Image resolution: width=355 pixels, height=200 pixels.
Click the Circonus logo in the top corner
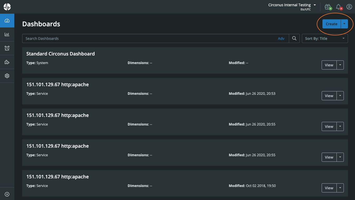[x=7, y=7]
